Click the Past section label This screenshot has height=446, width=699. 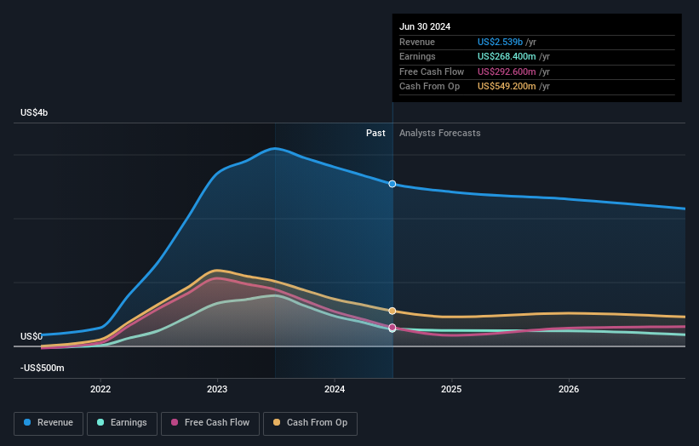(x=375, y=134)
